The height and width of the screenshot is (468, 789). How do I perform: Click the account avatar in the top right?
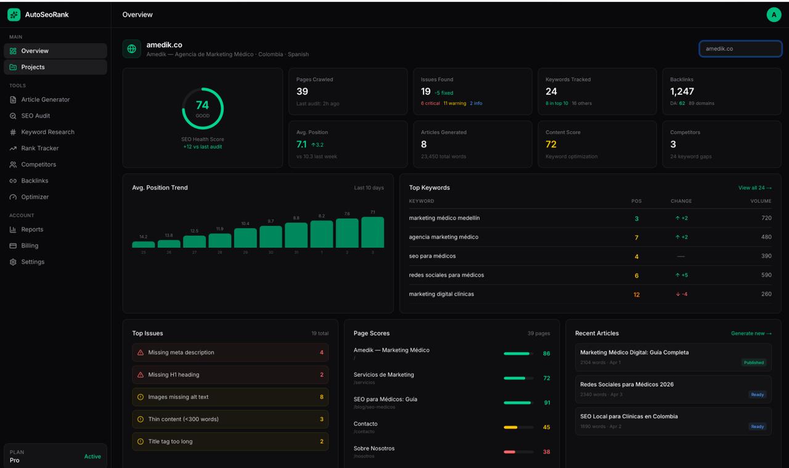coord(774,14)
